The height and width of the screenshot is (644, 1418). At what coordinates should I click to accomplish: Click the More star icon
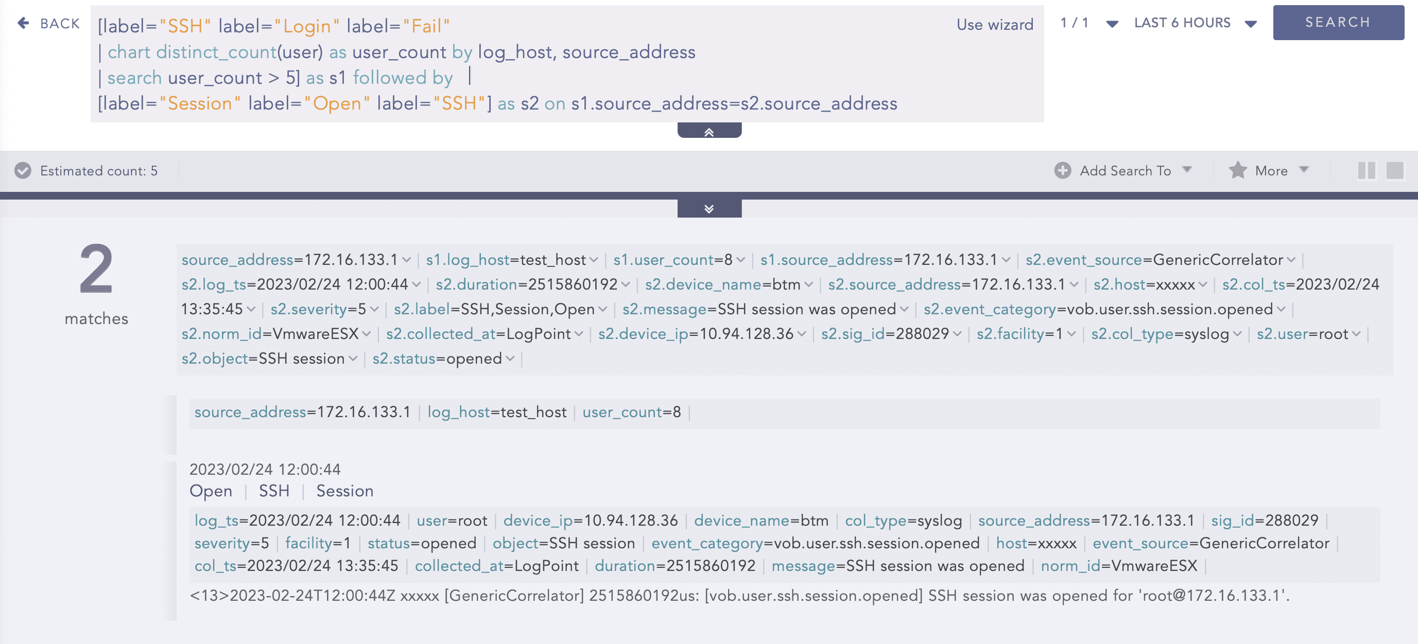(1237, 170)
